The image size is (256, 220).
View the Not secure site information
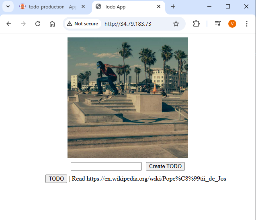pos(83,24)
